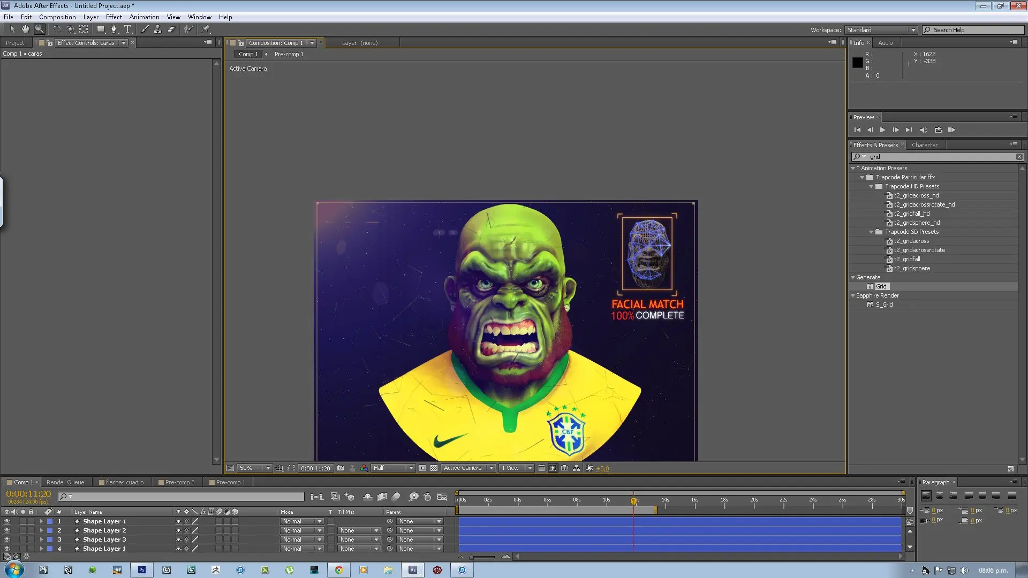The height and width of the screenshot is (578, 1028).
Task: Select the Rectangle shape tool
Action: coord(101,29)
